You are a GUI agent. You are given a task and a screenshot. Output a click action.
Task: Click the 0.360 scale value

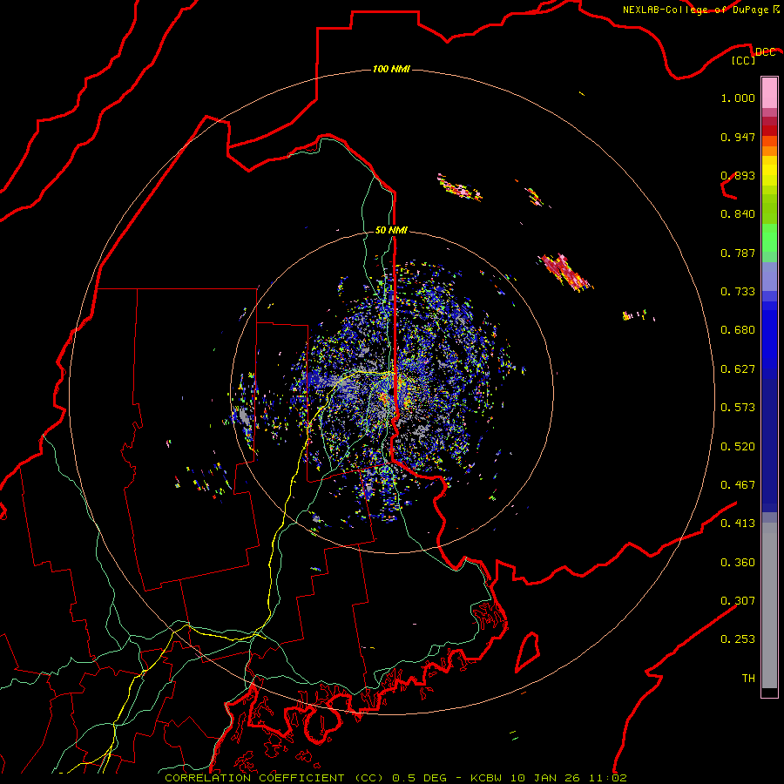coord(738,563)
